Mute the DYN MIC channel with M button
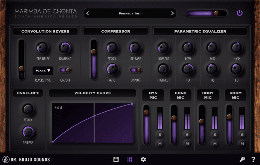This screenshot has height=165, width=260. click(160, 144)
